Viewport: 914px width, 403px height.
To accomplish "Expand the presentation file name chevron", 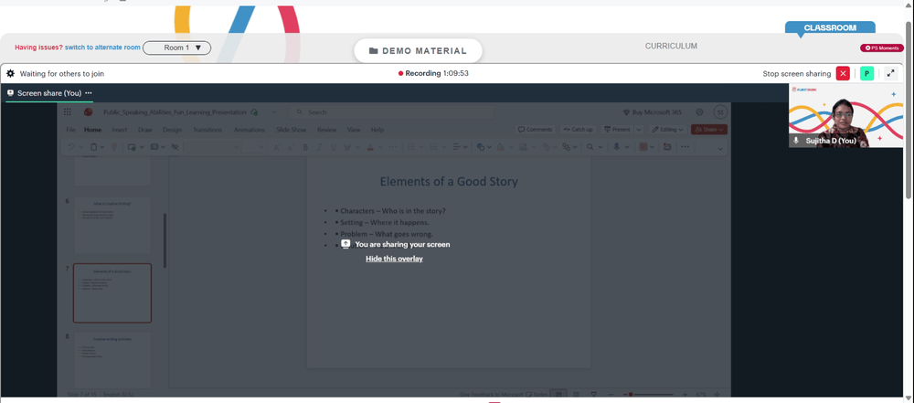I will pos(274,112).
